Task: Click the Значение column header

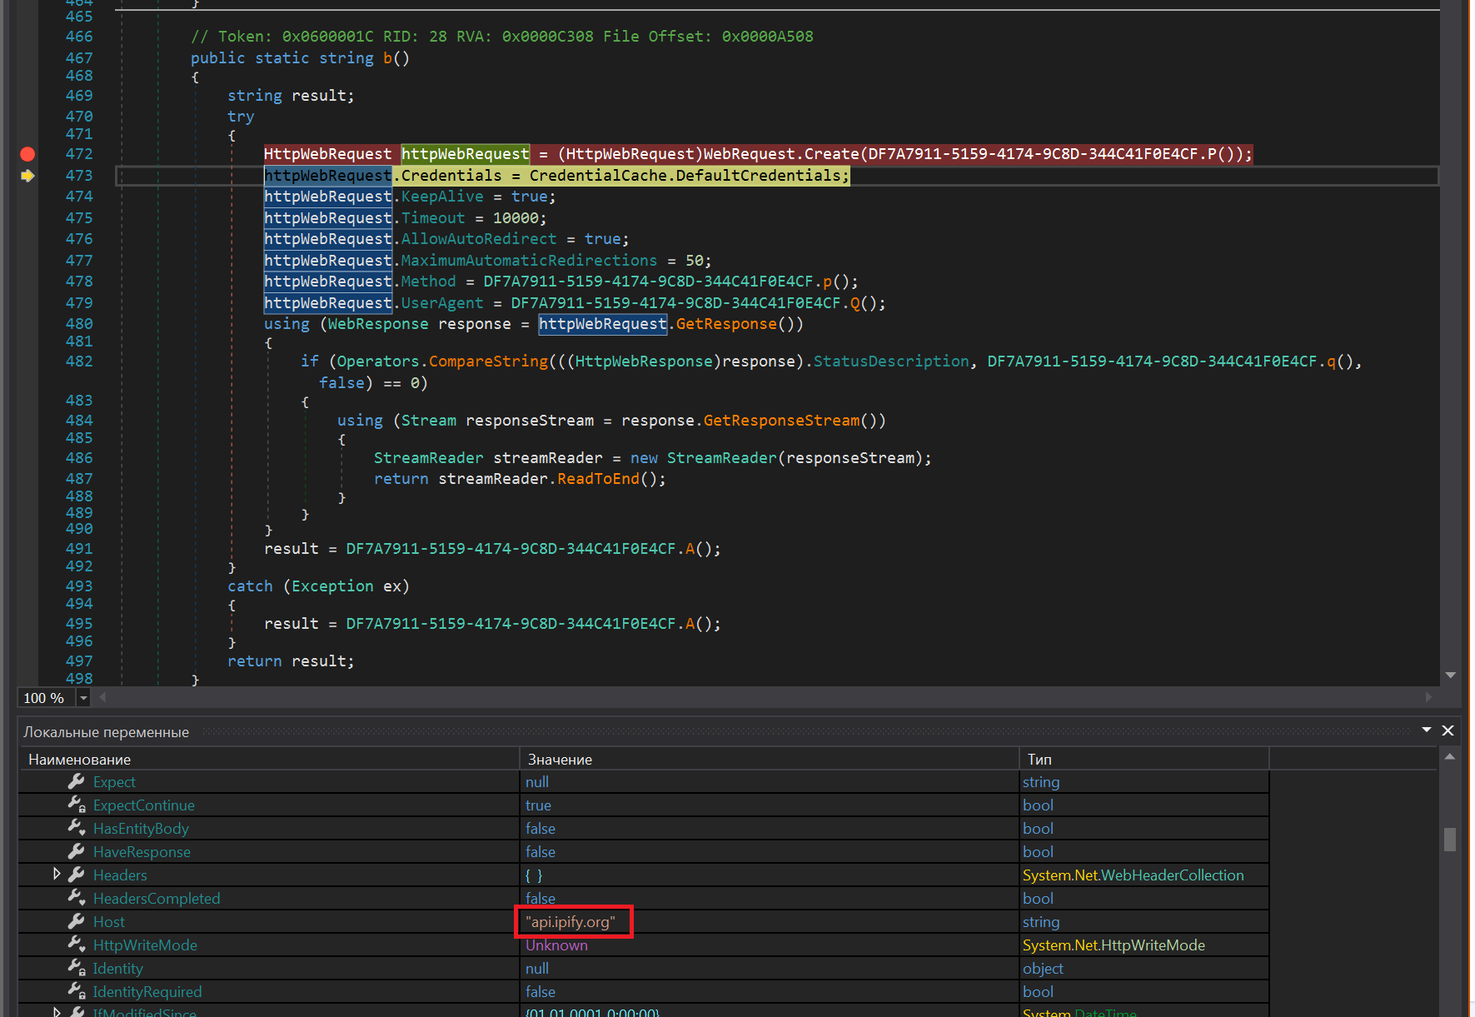Action: [x=560, y=760]
